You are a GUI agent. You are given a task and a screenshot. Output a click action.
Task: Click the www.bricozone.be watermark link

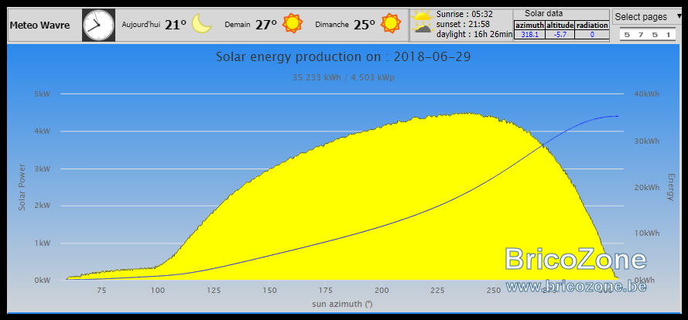(x=576, y=287)
